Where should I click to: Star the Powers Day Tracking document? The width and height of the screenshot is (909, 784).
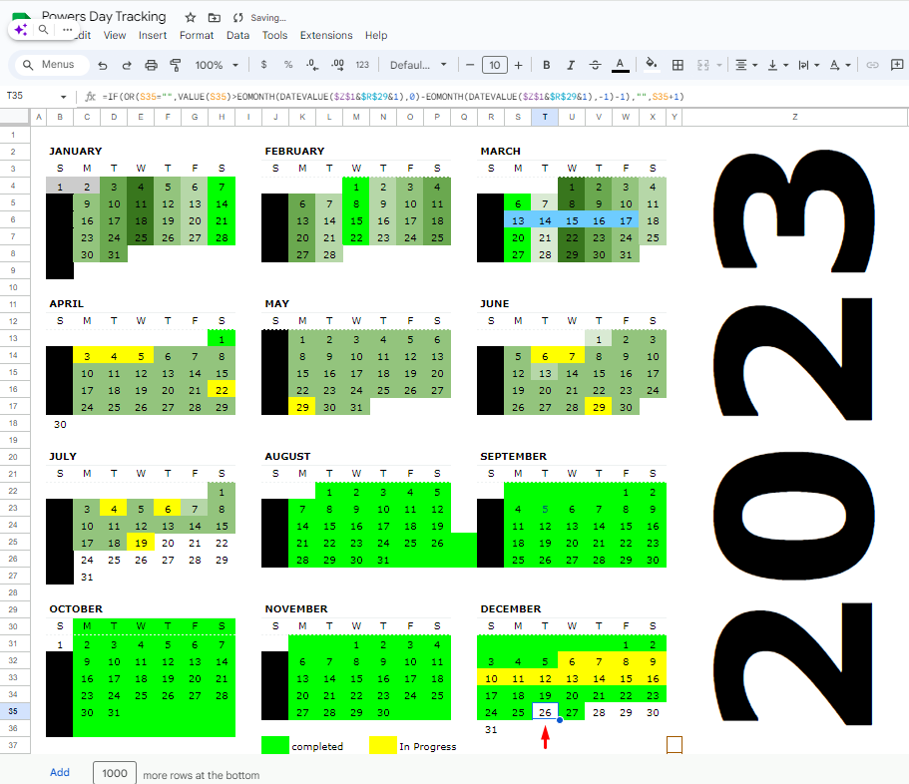[190, 18]
